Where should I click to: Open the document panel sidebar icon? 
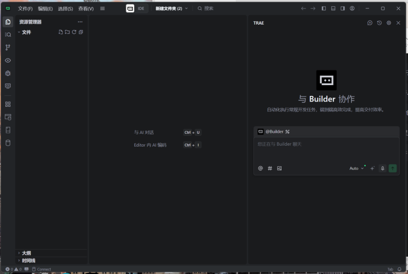(8, 130)
